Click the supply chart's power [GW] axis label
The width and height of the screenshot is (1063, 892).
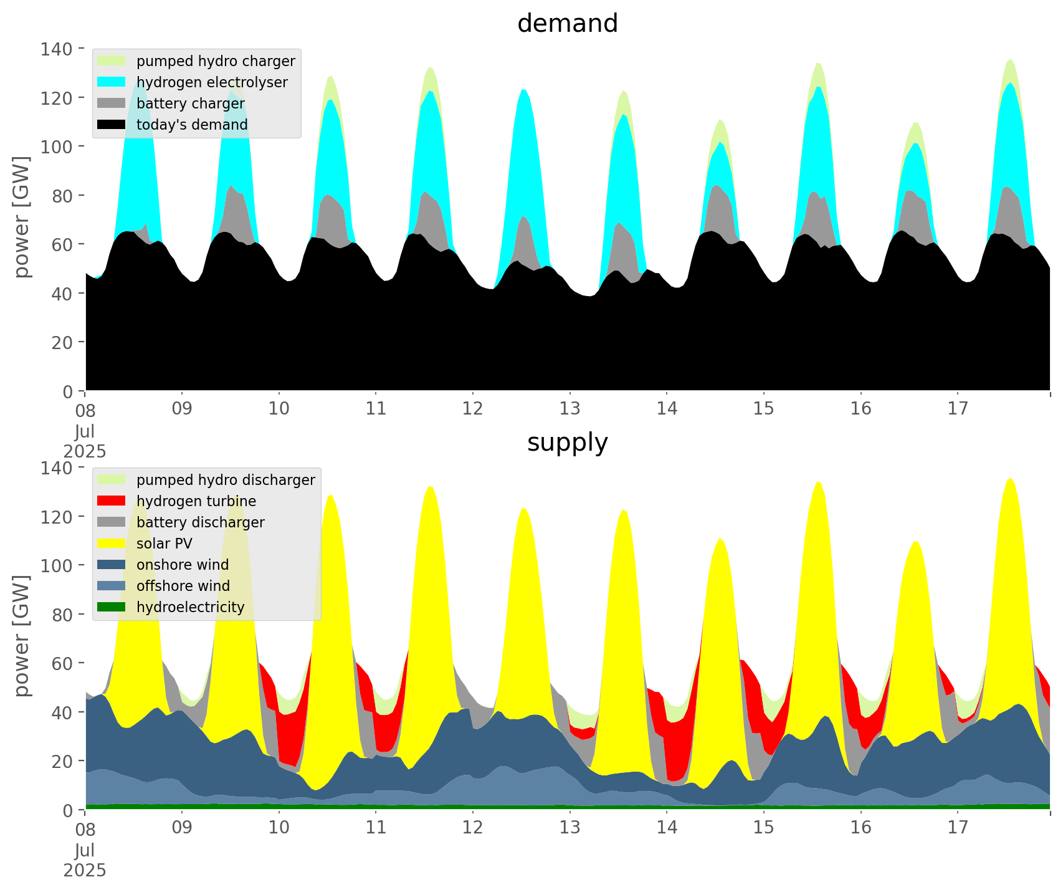point(22,636)
